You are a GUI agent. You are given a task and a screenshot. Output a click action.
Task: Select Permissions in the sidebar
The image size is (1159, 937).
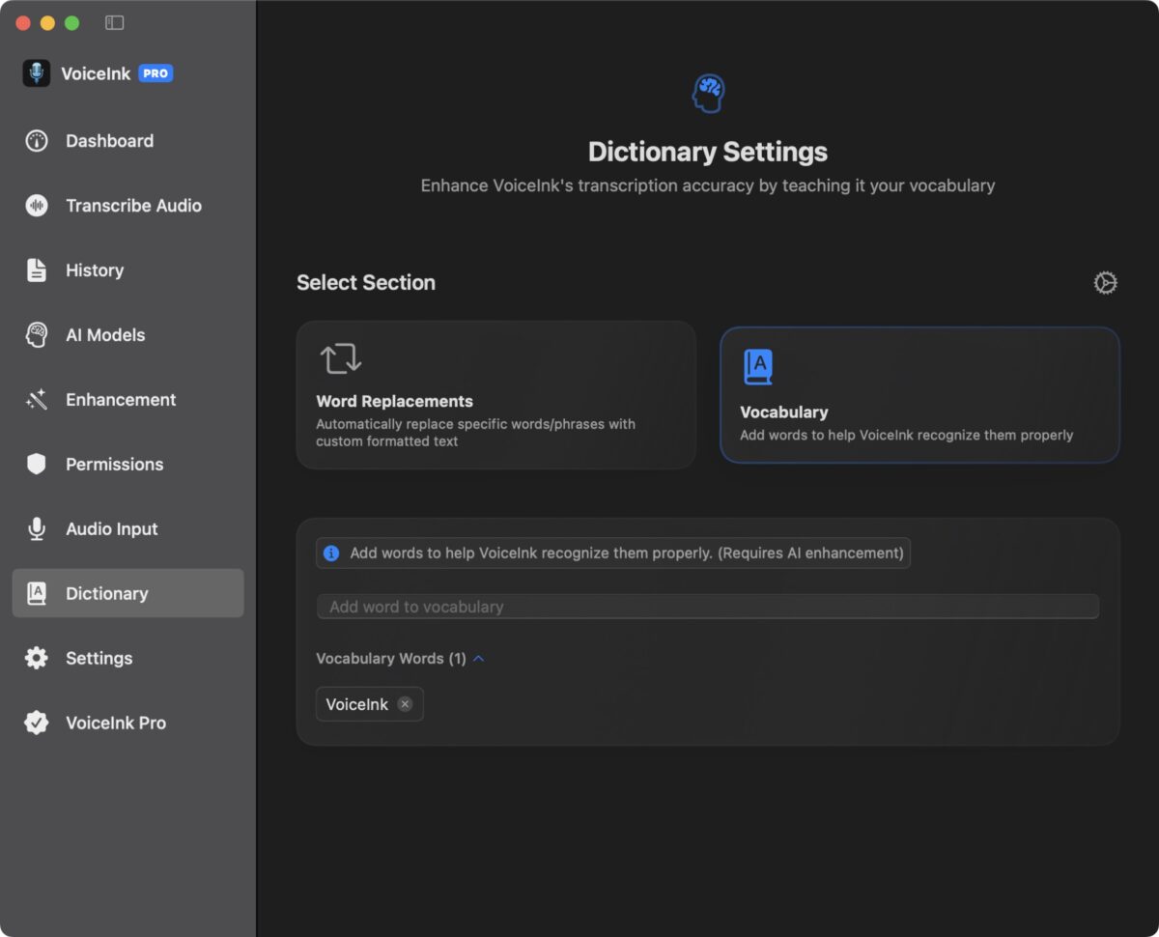coord(127,465)
